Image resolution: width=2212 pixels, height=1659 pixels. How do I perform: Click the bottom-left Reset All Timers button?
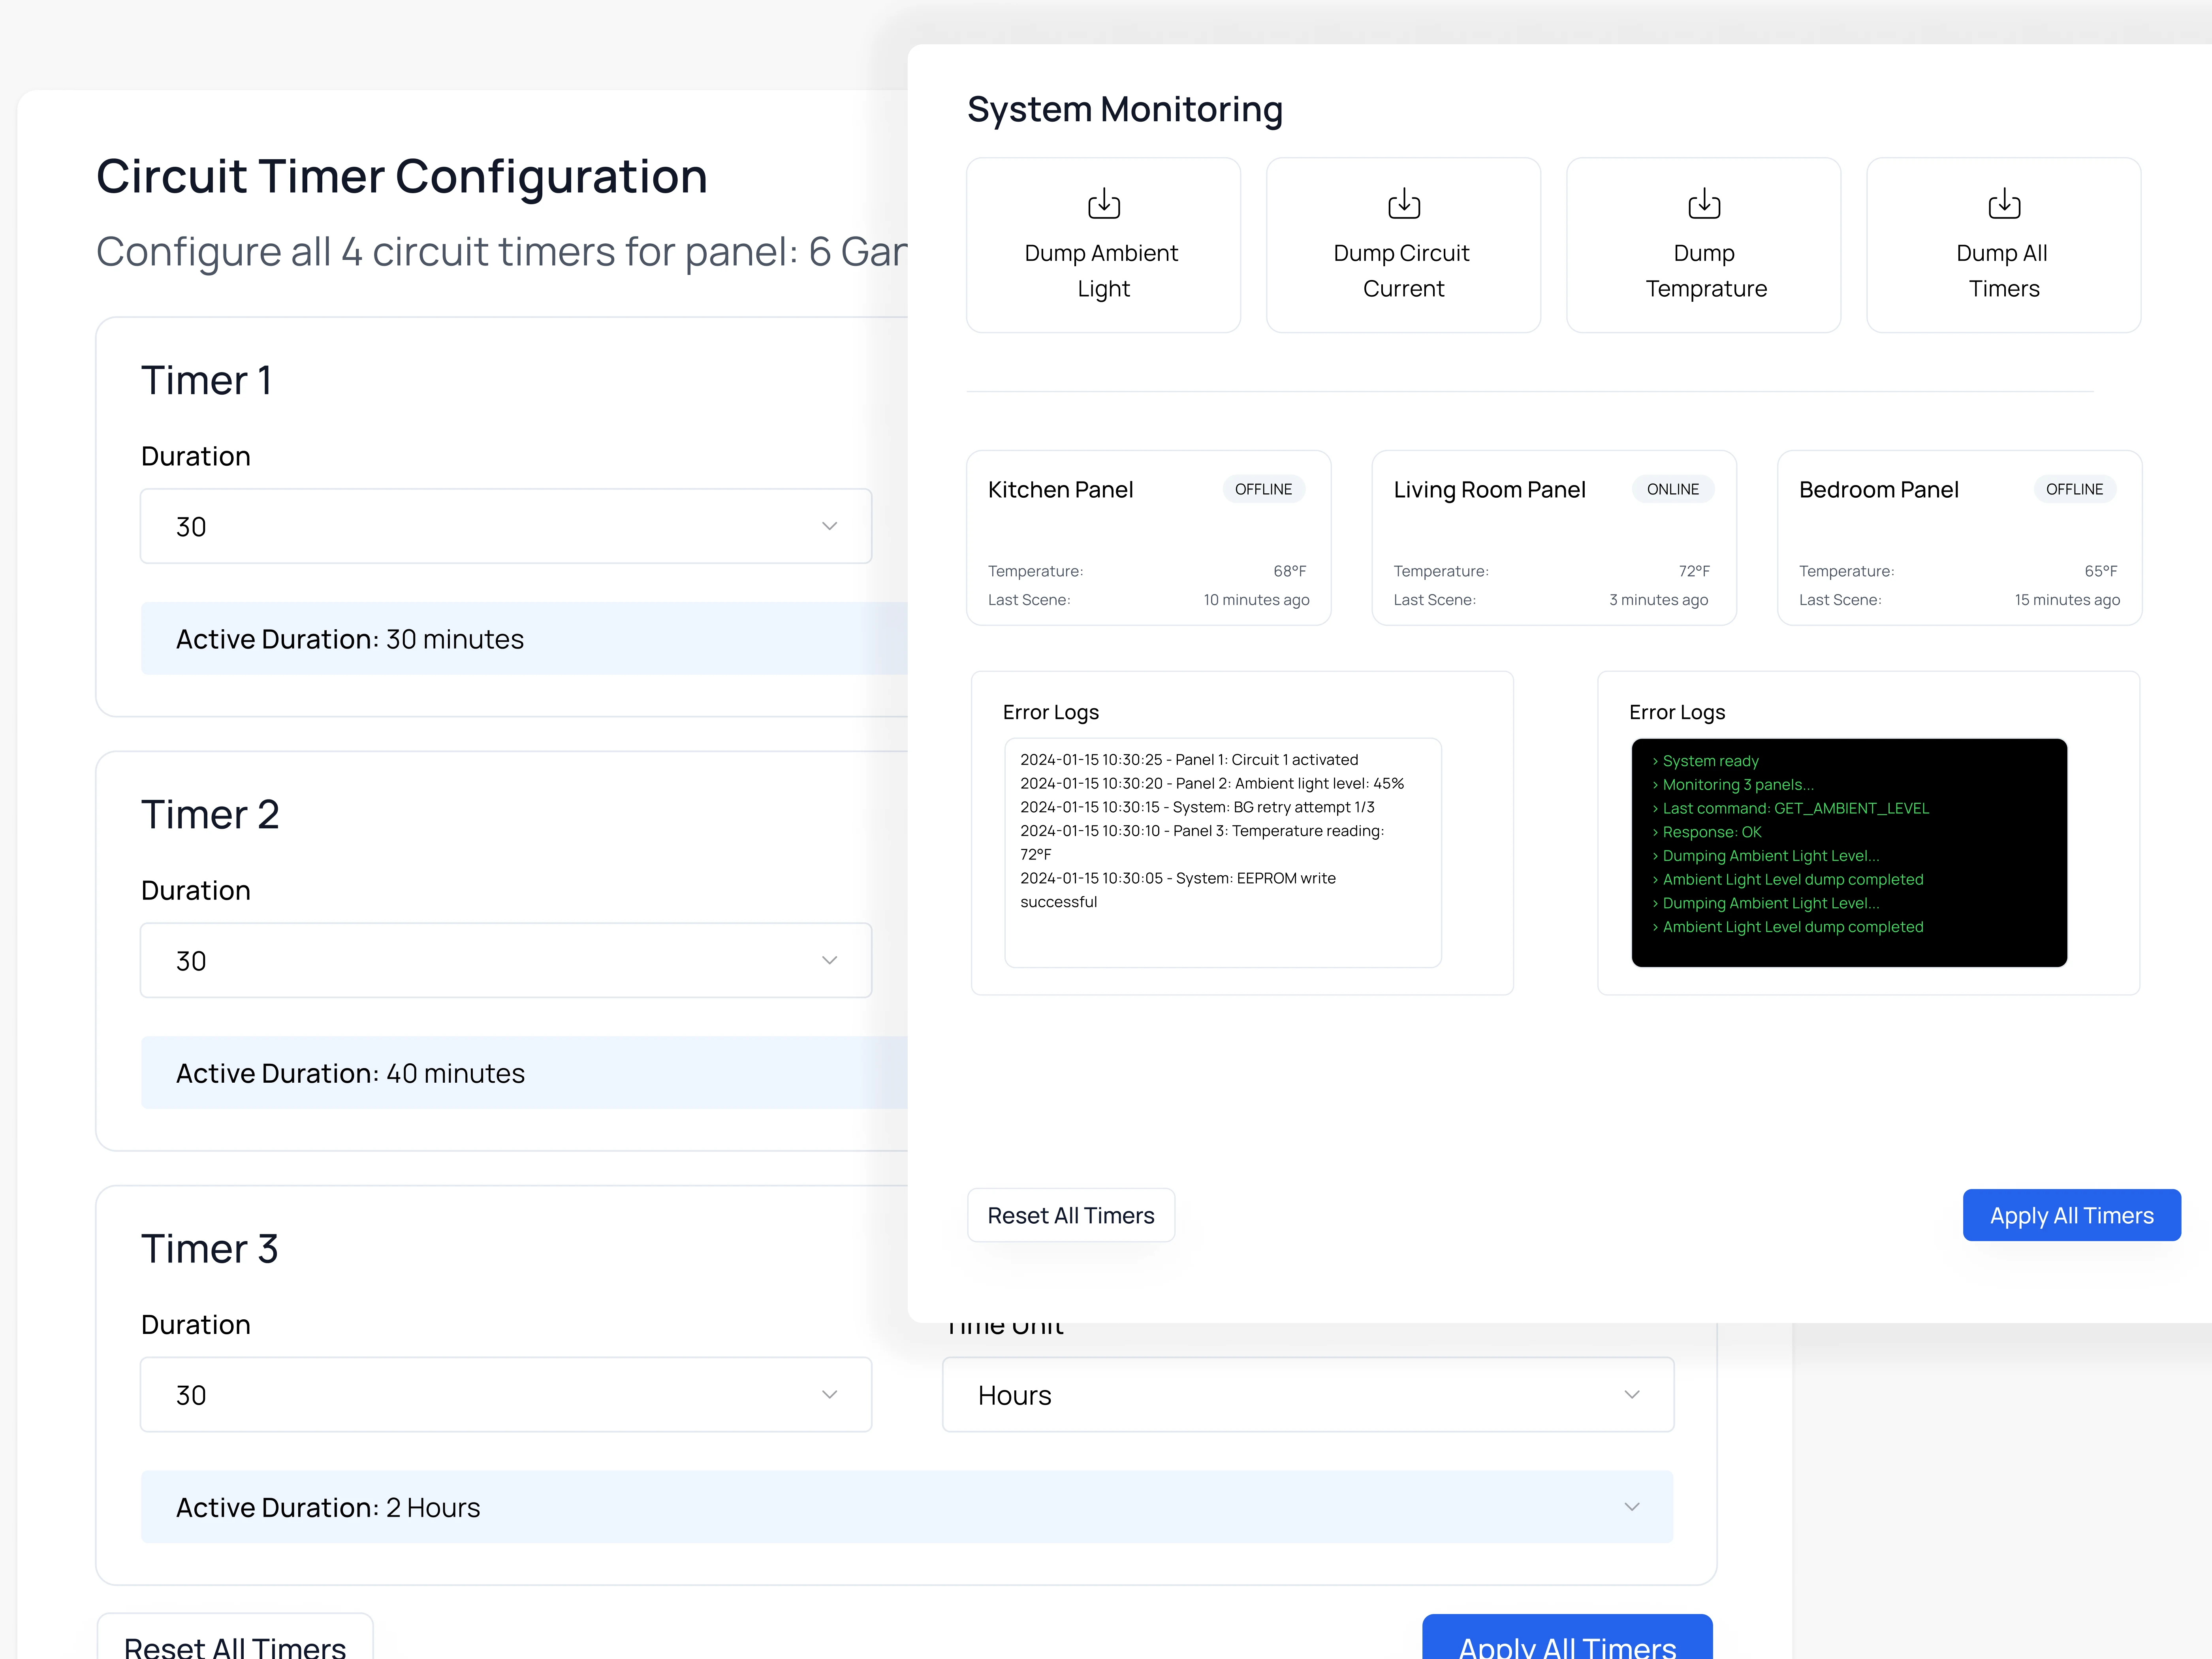point(235,1640)
